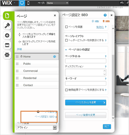Image resolution: width=129 pixels, height=135 pixels.
Task: Click the SEO panel scrollbar thumb
Action: [x=113, y=85]
